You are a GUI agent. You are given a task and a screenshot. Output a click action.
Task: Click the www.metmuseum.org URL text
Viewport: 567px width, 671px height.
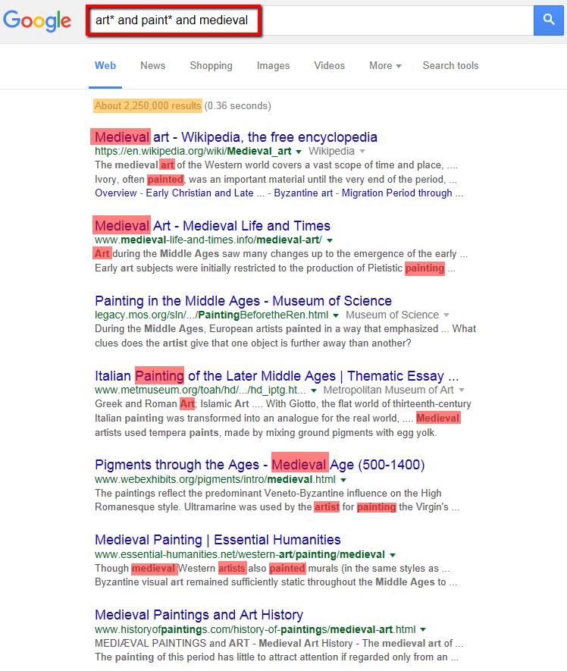point(200,390)
